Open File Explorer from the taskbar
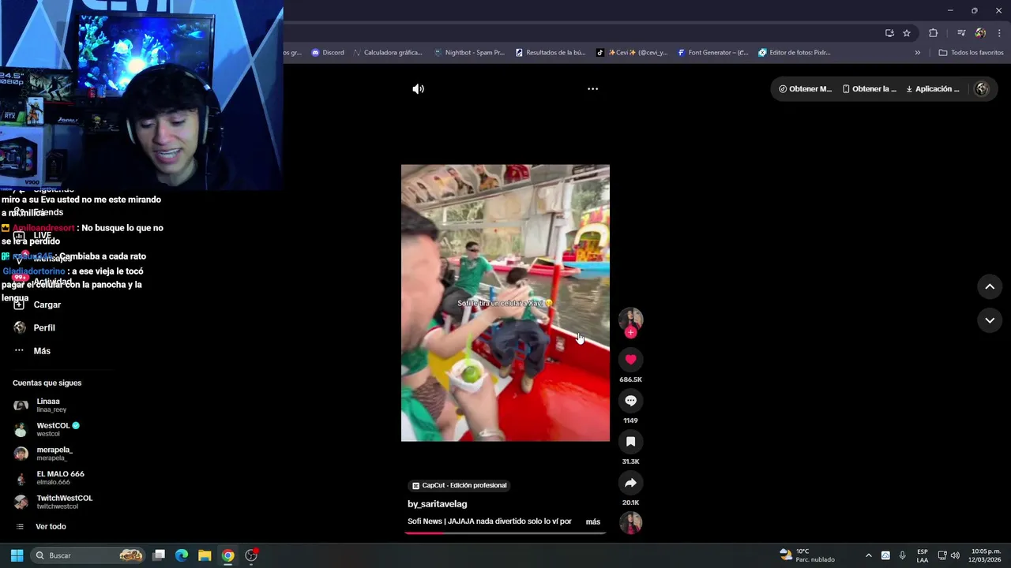Image resolution: width=1011 pixels, height=568 pixels. point(205,555)
